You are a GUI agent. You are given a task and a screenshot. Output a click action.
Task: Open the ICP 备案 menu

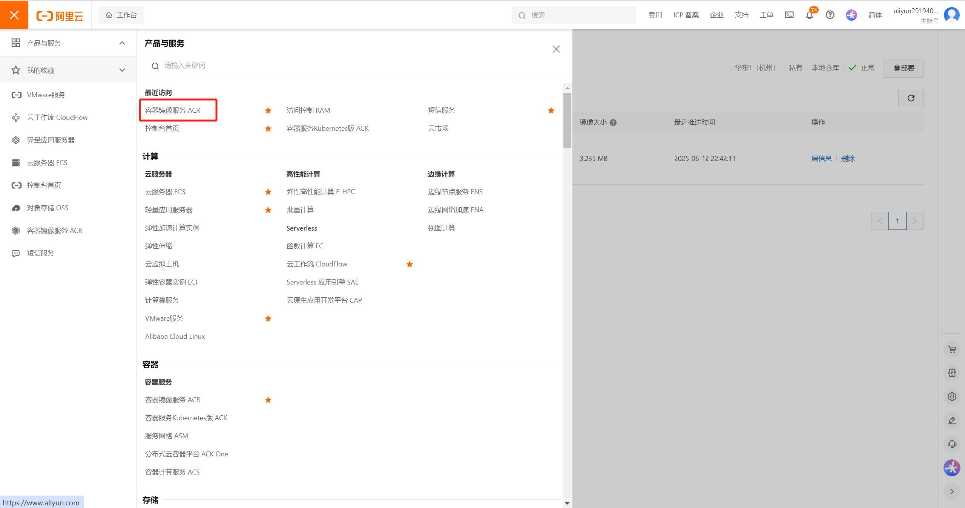pyautogui.click(x=686, y=15)
